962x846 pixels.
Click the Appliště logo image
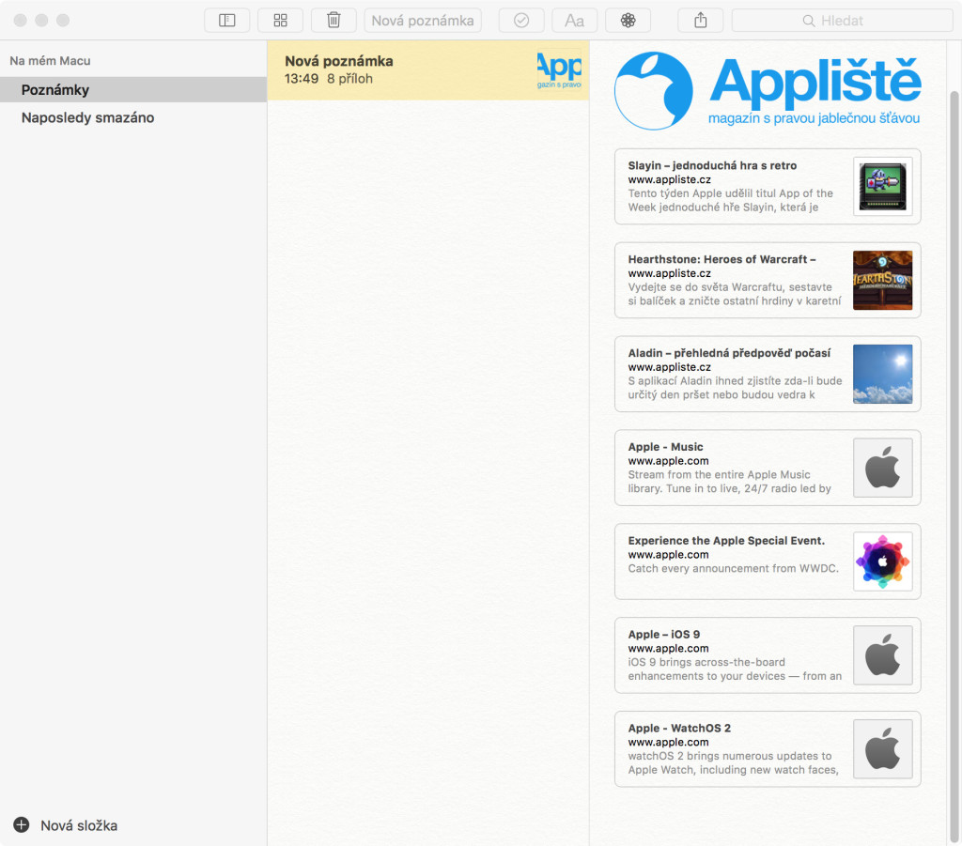pos(767,91)
